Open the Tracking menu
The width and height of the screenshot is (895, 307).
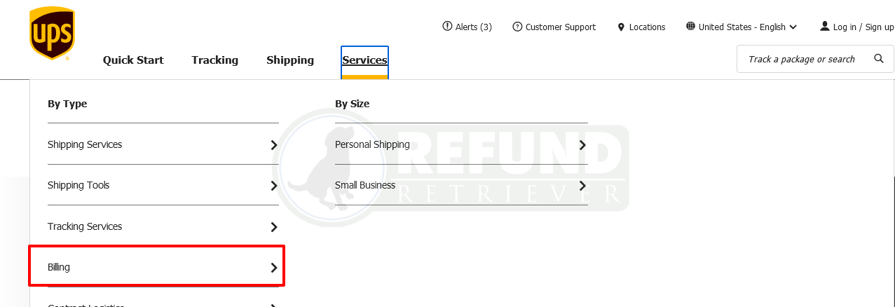click(x=215, y=60)
